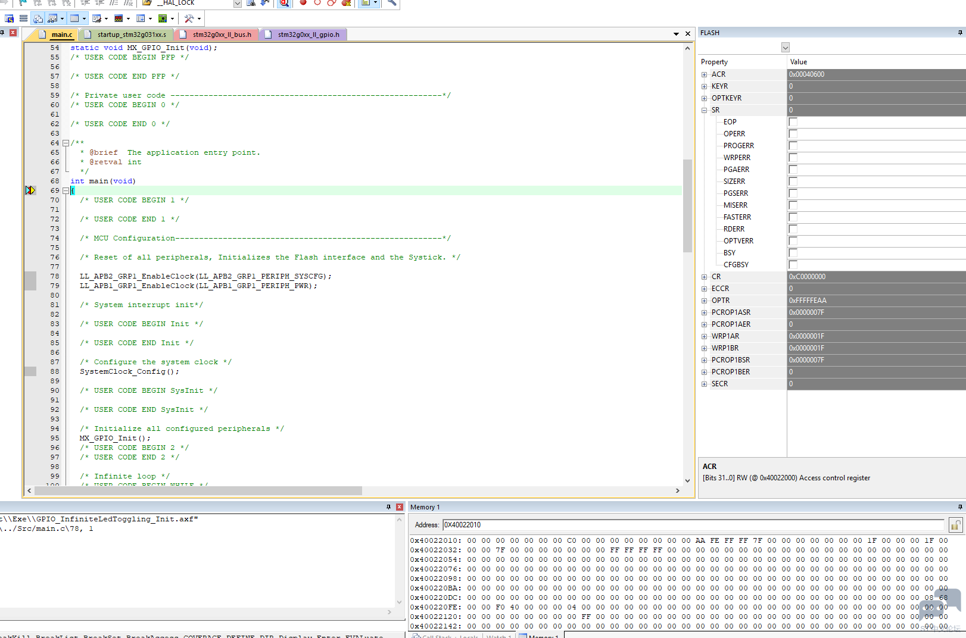Viewport: 966px width, 638px height.
Task: Open the FLASH panel dropdown
Action: [786, 48]
